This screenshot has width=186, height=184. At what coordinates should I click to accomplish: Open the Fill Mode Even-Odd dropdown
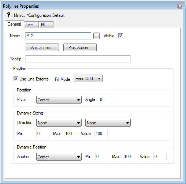click(88, 79)
